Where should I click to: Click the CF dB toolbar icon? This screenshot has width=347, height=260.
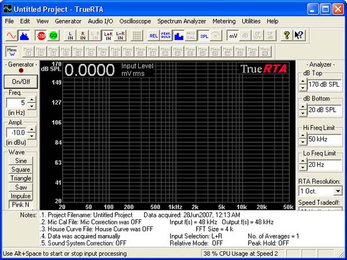click(270, 35)
